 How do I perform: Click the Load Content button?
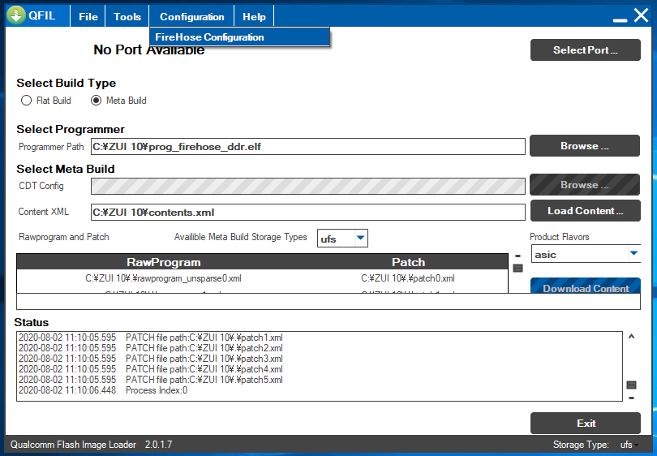coord(586,210)
